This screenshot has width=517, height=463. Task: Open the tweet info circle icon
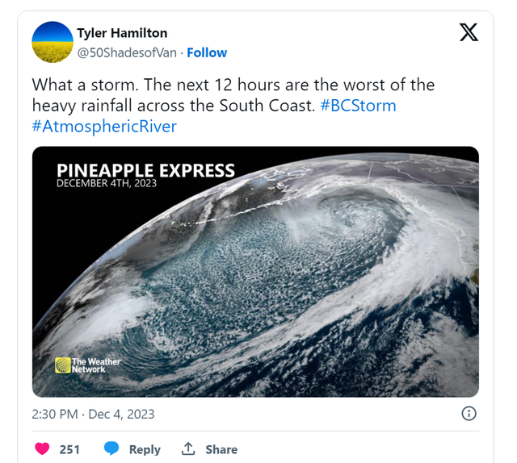pos(469,414)
